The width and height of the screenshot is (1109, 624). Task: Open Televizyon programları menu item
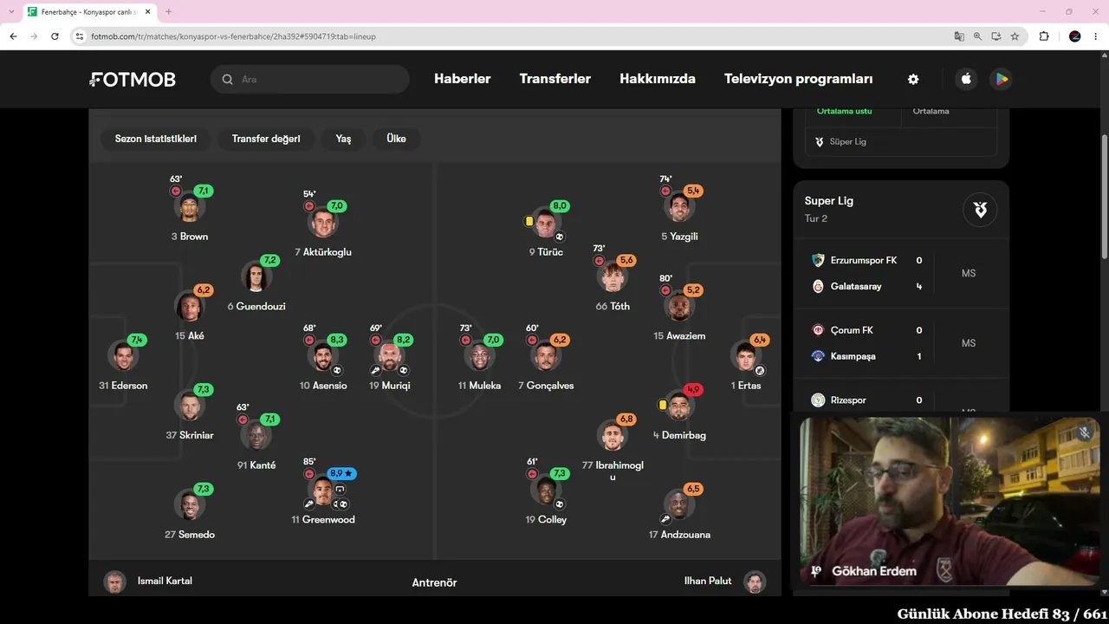tap(799, 79)
